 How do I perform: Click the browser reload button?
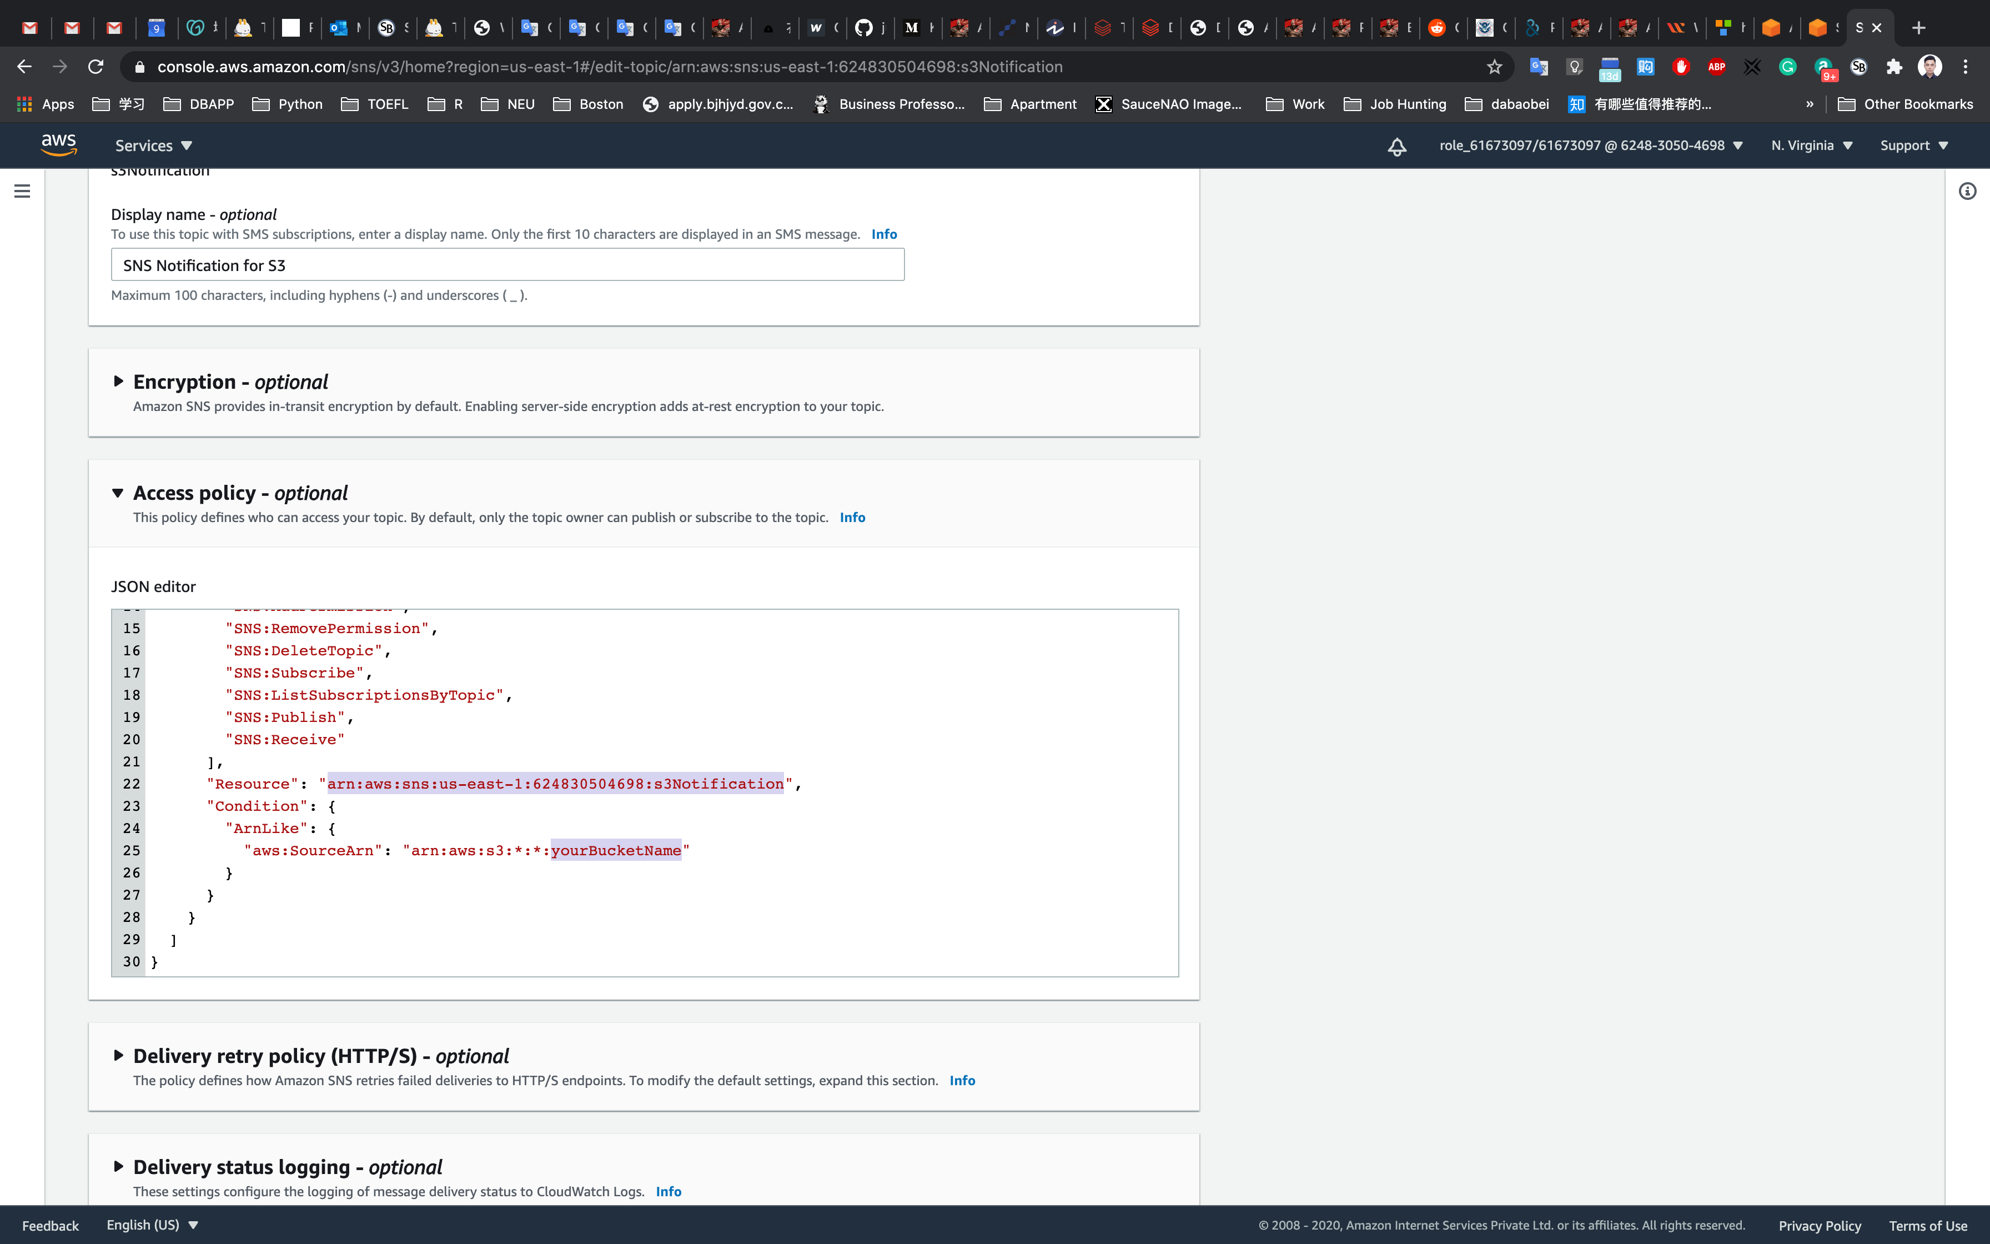[96, 67]
